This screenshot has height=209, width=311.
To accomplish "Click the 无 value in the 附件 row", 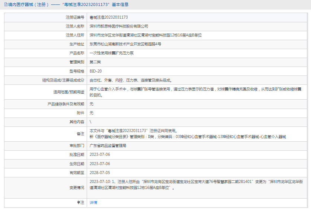I will (x=92, y=113).
